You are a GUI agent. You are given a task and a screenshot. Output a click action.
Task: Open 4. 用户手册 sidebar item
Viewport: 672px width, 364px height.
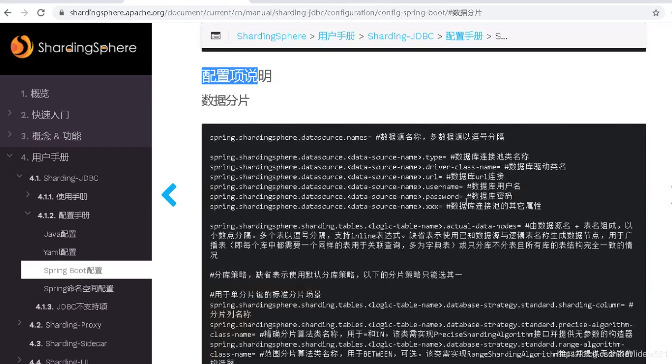[x=45, y=157]
